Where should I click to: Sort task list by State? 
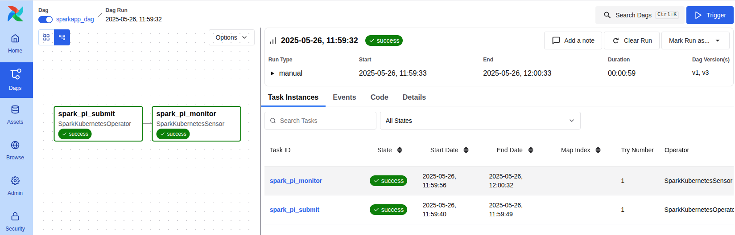click(400, 150)
